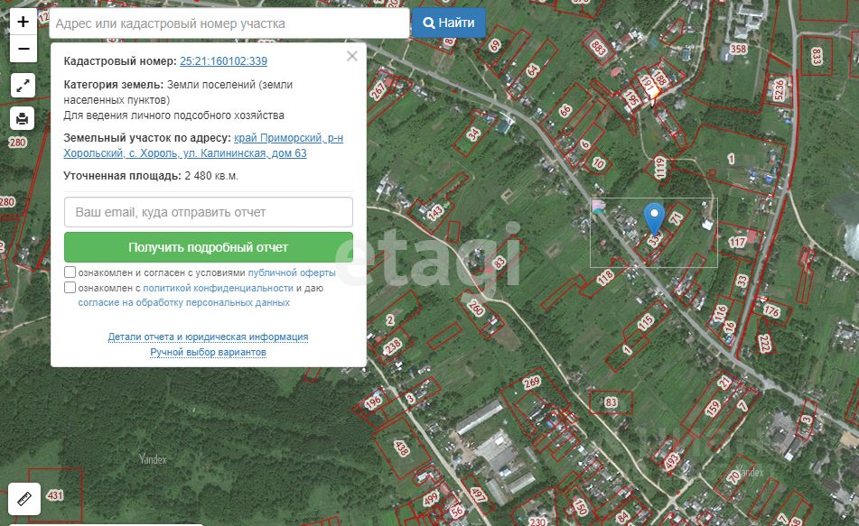Select parcel labeled 269 on map
Image resolution: width=859 pixels, height=526 pixels.
531,383
